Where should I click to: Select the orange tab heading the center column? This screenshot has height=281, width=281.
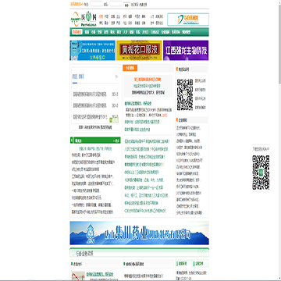(130, 68)
